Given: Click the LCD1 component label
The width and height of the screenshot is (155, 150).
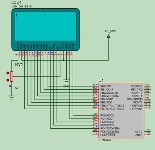Looking at the screenshot, I should coord(16,2).
